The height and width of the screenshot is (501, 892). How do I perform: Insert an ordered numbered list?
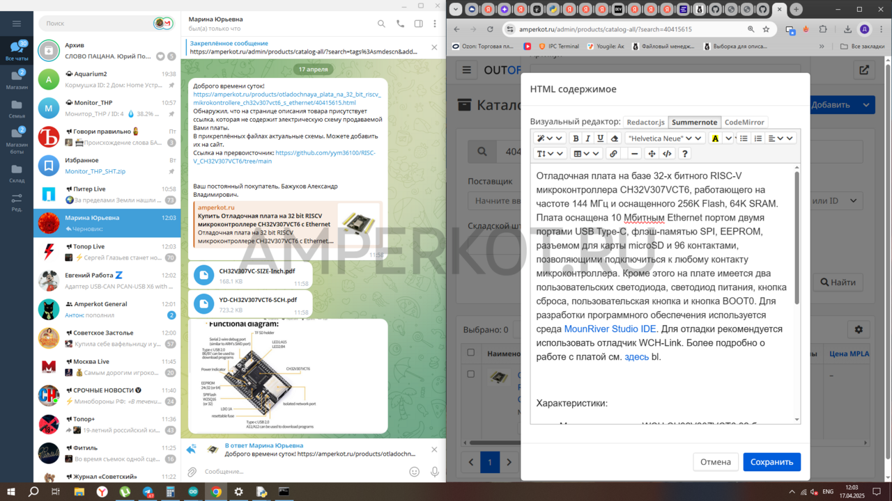758,138
